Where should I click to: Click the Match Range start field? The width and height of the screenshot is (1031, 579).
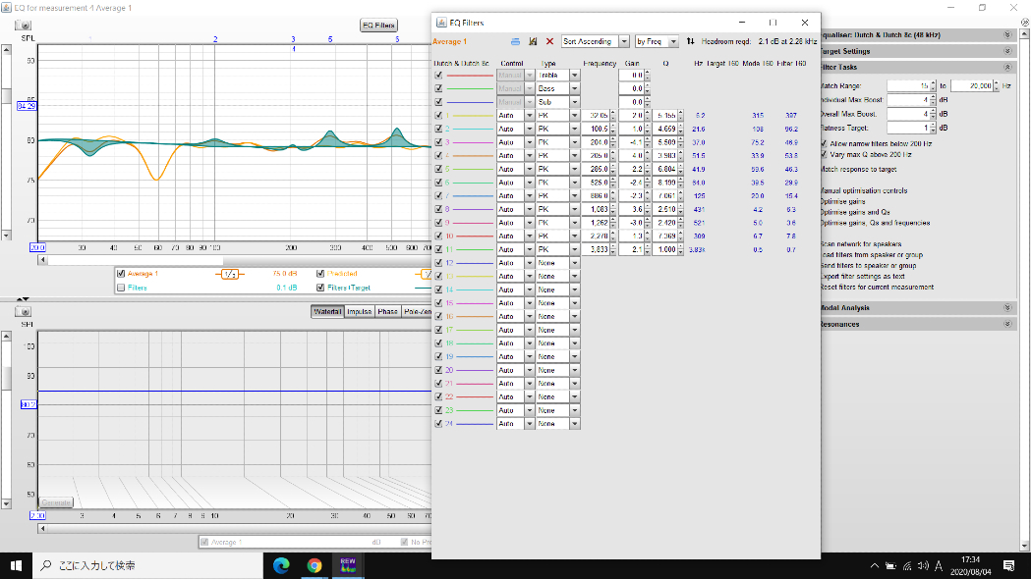(x=908, y=86)
